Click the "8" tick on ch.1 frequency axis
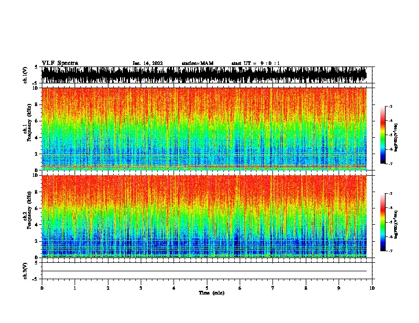The width and height of the screenshot is (419, 323). pyautogui.click(x=37, y=104)
